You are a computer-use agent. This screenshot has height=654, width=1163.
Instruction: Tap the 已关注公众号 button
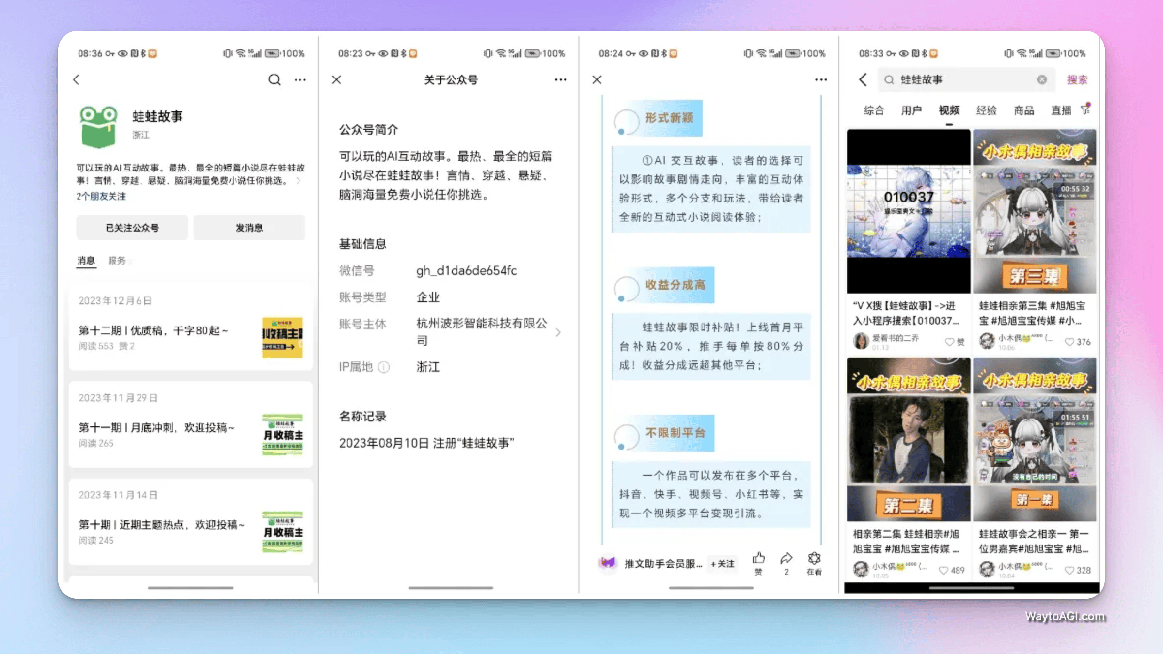(132, 227)
